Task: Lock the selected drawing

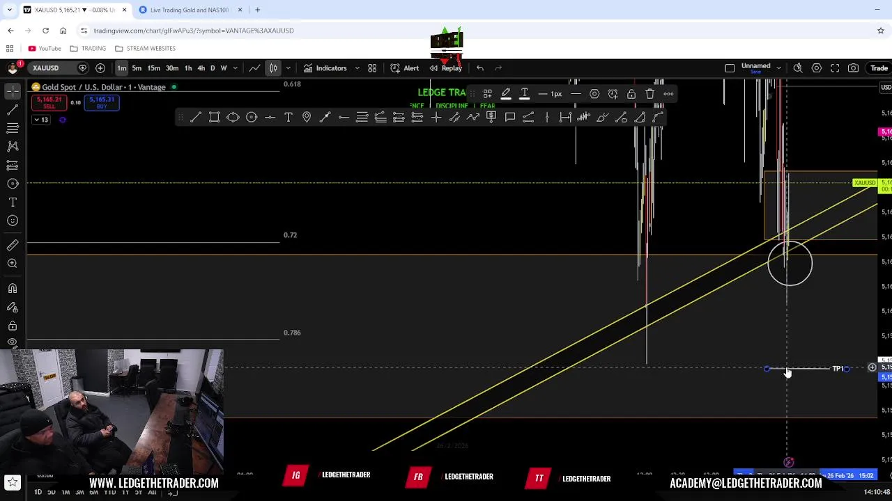Action: coord(631,94)
